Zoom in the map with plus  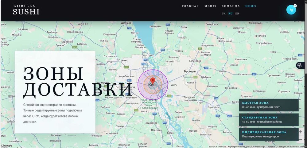tap(300, 132)
